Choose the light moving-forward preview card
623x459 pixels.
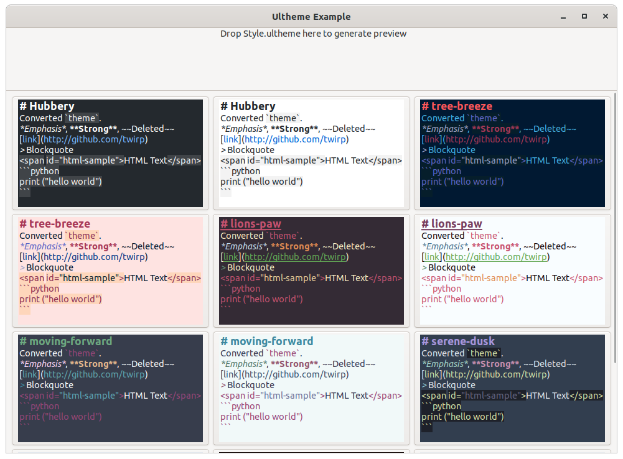(311, 388)
